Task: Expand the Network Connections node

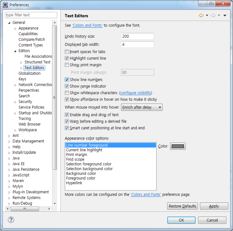Action: pyautogui.click(x=15, y=85)
